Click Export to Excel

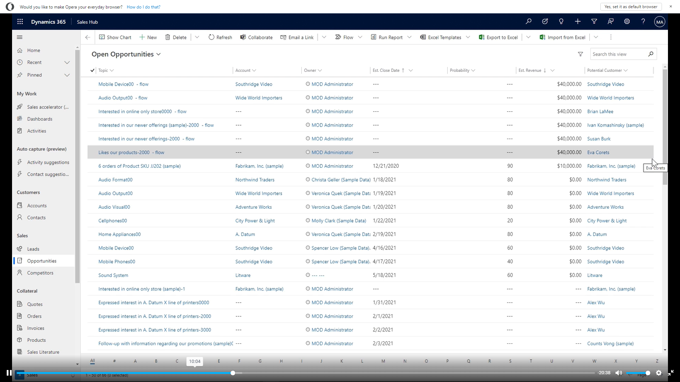tap(498, 37)
